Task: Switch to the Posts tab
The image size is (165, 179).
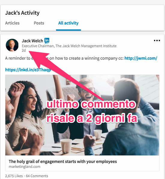Action: pos(39,23)
